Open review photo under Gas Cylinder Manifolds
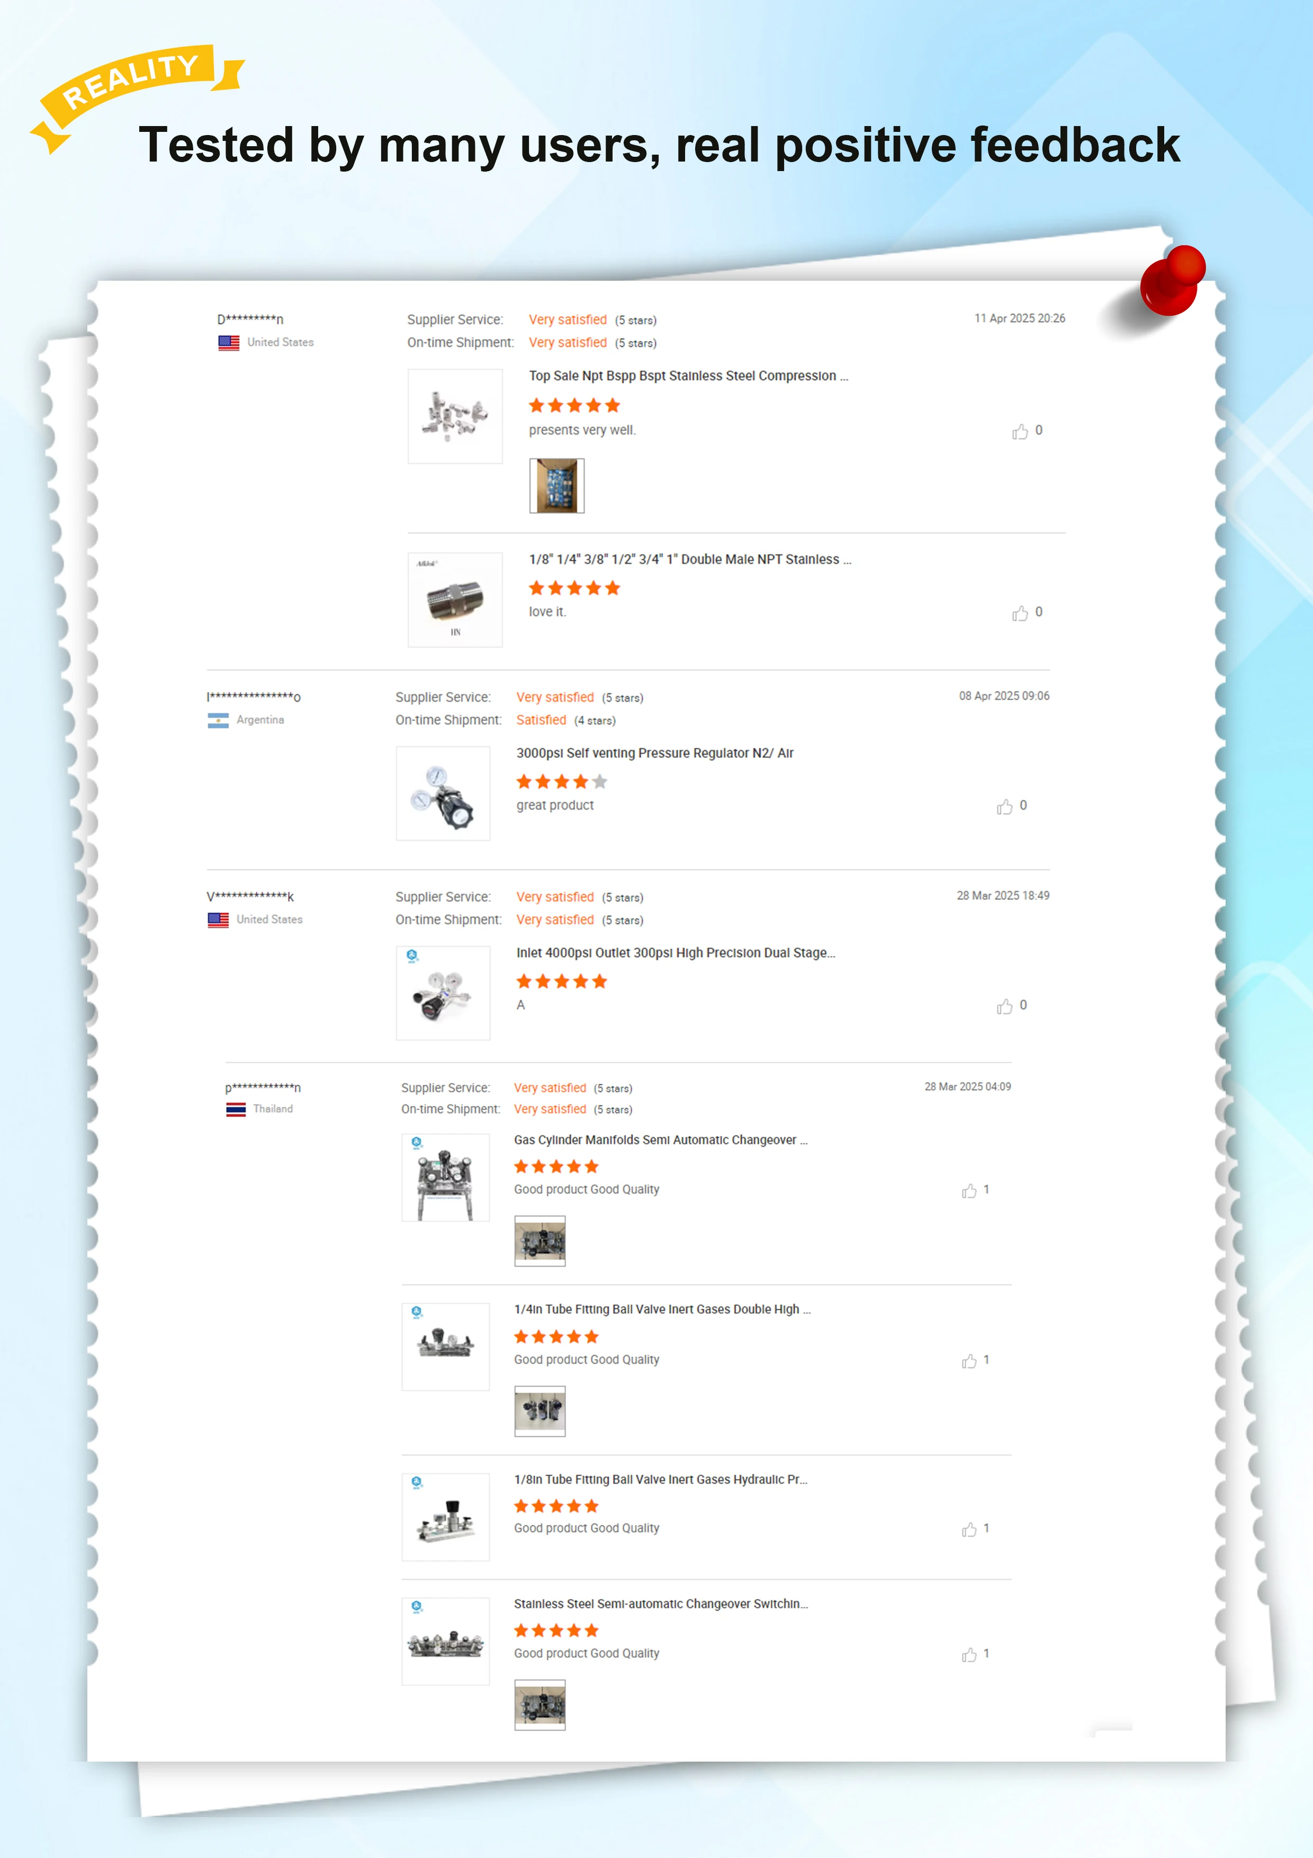The width and height of the screenshot is (1313, 1858). pos(539,1240)
